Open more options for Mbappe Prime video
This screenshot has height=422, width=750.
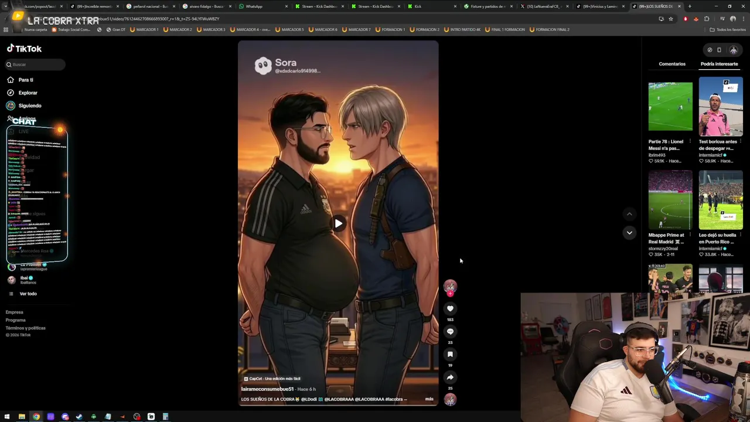(x=690, y=235)
